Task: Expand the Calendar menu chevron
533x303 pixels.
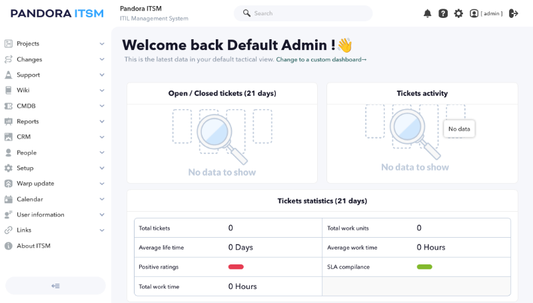Action: click(102, 199)
